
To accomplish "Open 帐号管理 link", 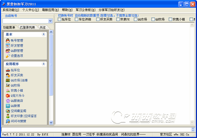I will (x=17, y=41).
